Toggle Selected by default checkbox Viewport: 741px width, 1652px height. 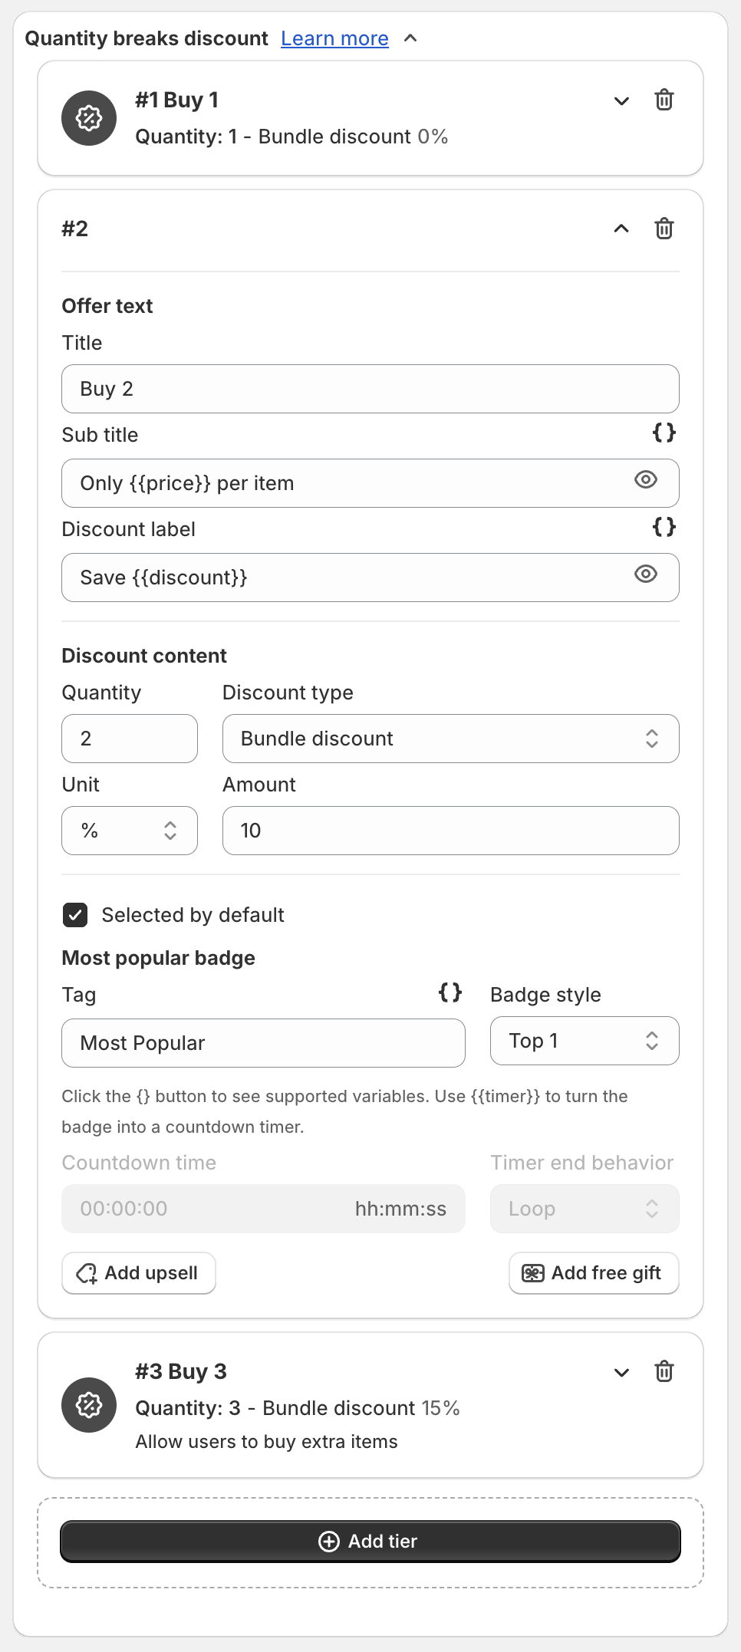(75, 915)
